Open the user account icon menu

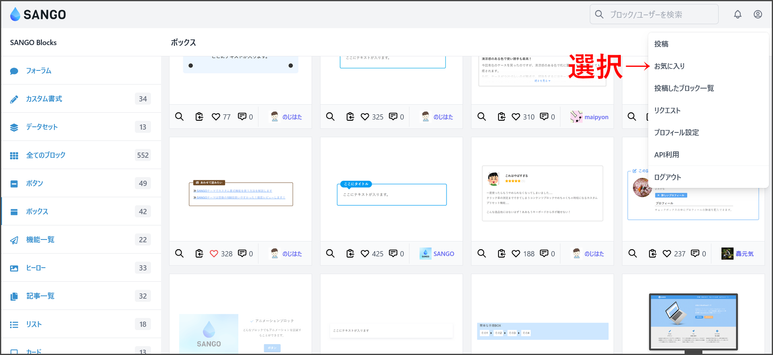tap(758, 14)
